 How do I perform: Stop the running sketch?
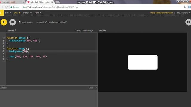13,22
